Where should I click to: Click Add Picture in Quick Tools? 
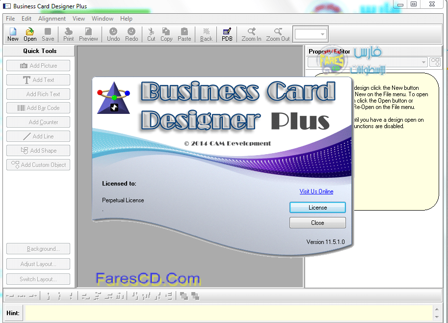tap(38, 65)
